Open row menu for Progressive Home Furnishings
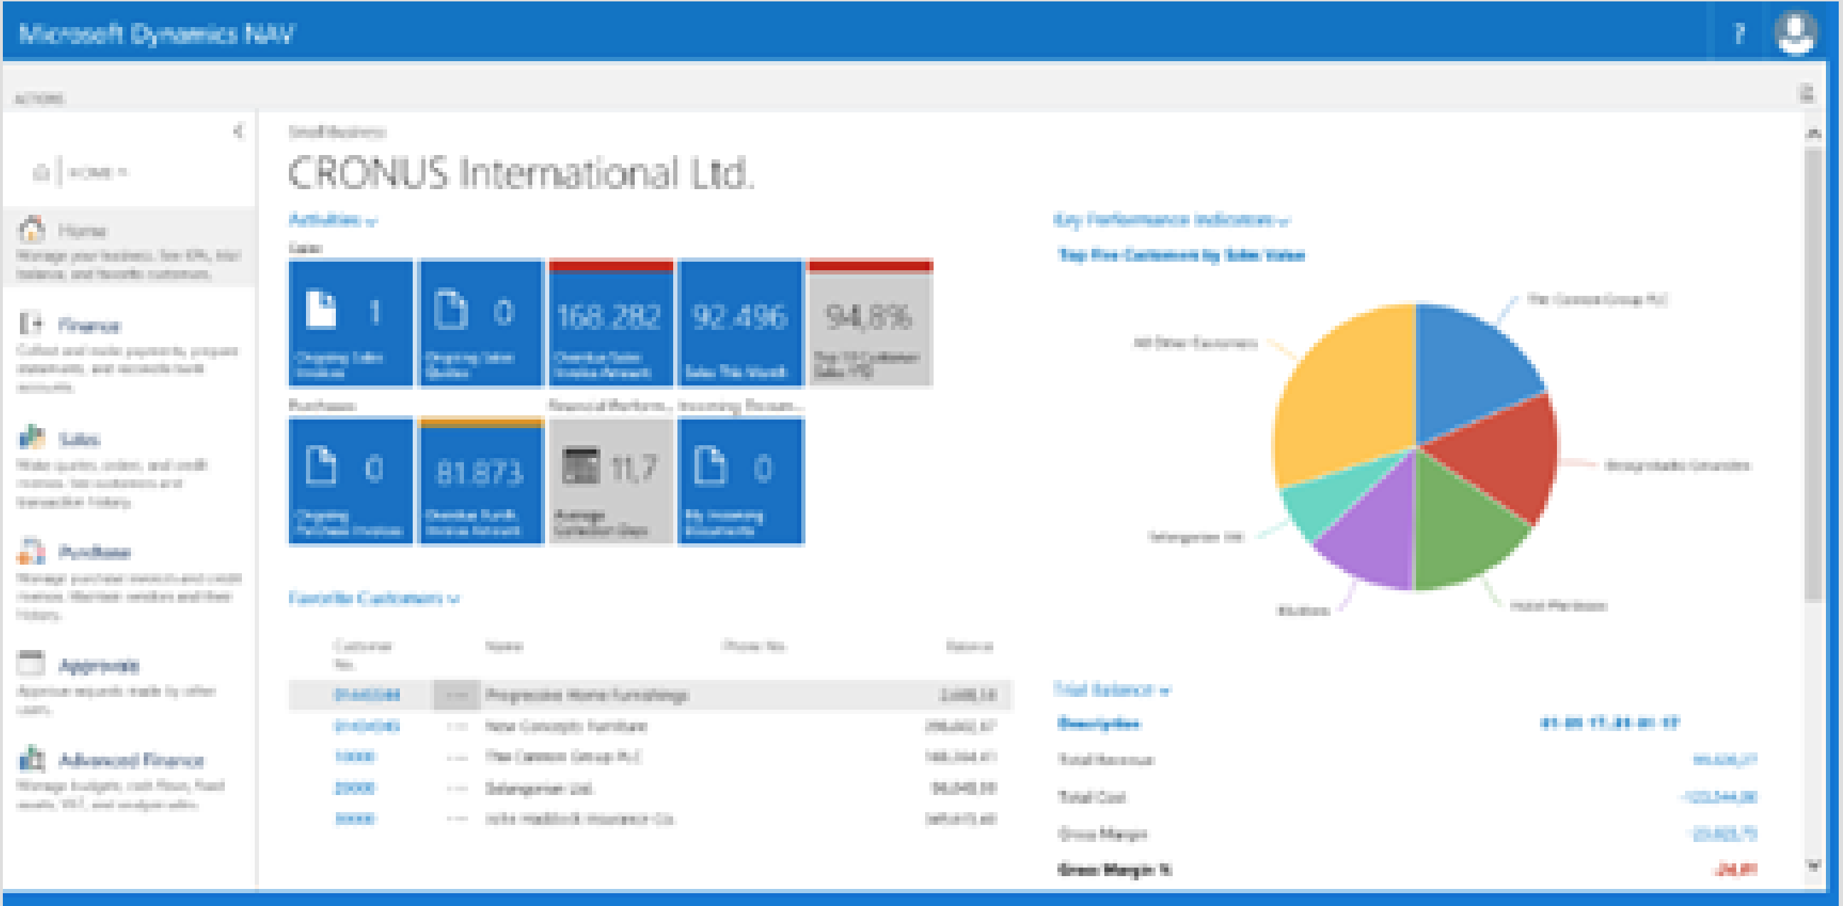This screenshot has width=1843, height=906. click(456, 694)
